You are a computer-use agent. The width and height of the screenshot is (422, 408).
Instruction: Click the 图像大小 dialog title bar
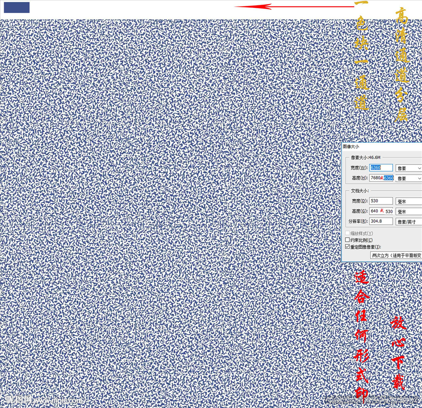tap(382, 146)
